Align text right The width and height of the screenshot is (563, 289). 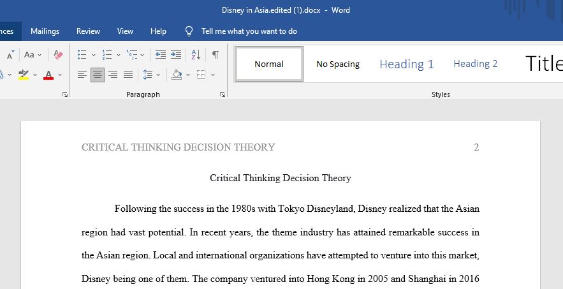[x=113, y=75]
